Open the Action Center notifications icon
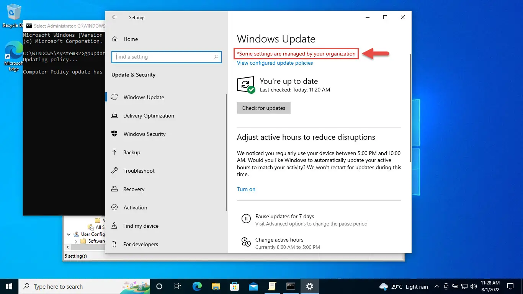This screenshot has height=294, width=523. [510, 286]
